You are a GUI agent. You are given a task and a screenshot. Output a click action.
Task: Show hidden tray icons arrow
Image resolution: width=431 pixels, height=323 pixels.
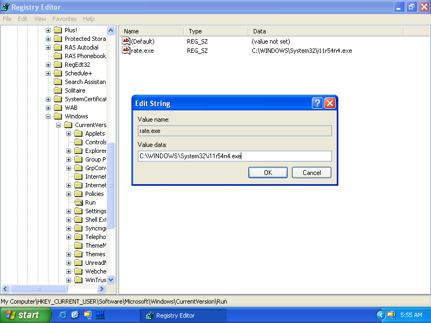tap(381, 315)
